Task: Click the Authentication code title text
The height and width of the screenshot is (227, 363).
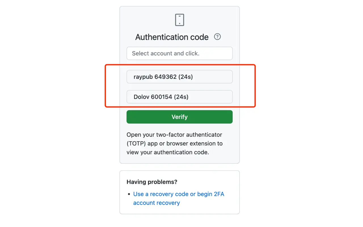Action: [172, 37]
